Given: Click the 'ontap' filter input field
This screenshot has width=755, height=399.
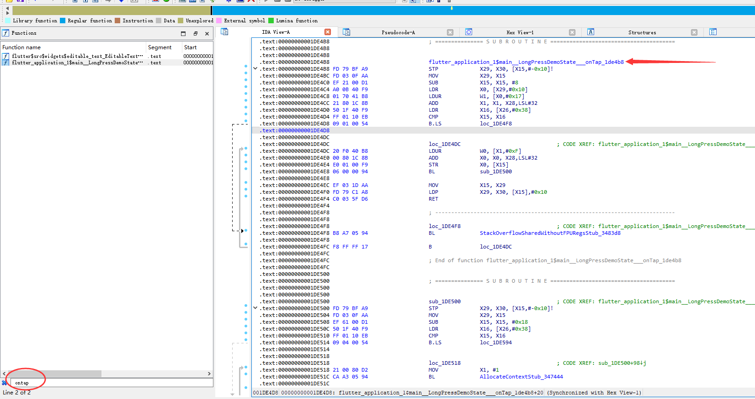Looking at the screenshot, I should tap(112, 383).
